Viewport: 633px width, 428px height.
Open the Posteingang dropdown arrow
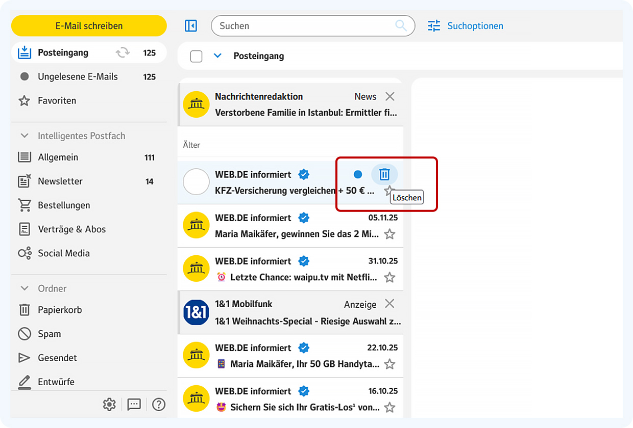click(218, 56)
